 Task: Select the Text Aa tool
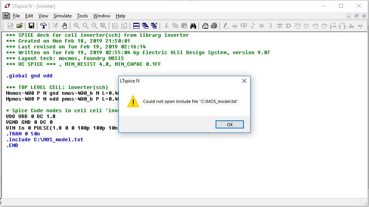[x=351, y=26]
